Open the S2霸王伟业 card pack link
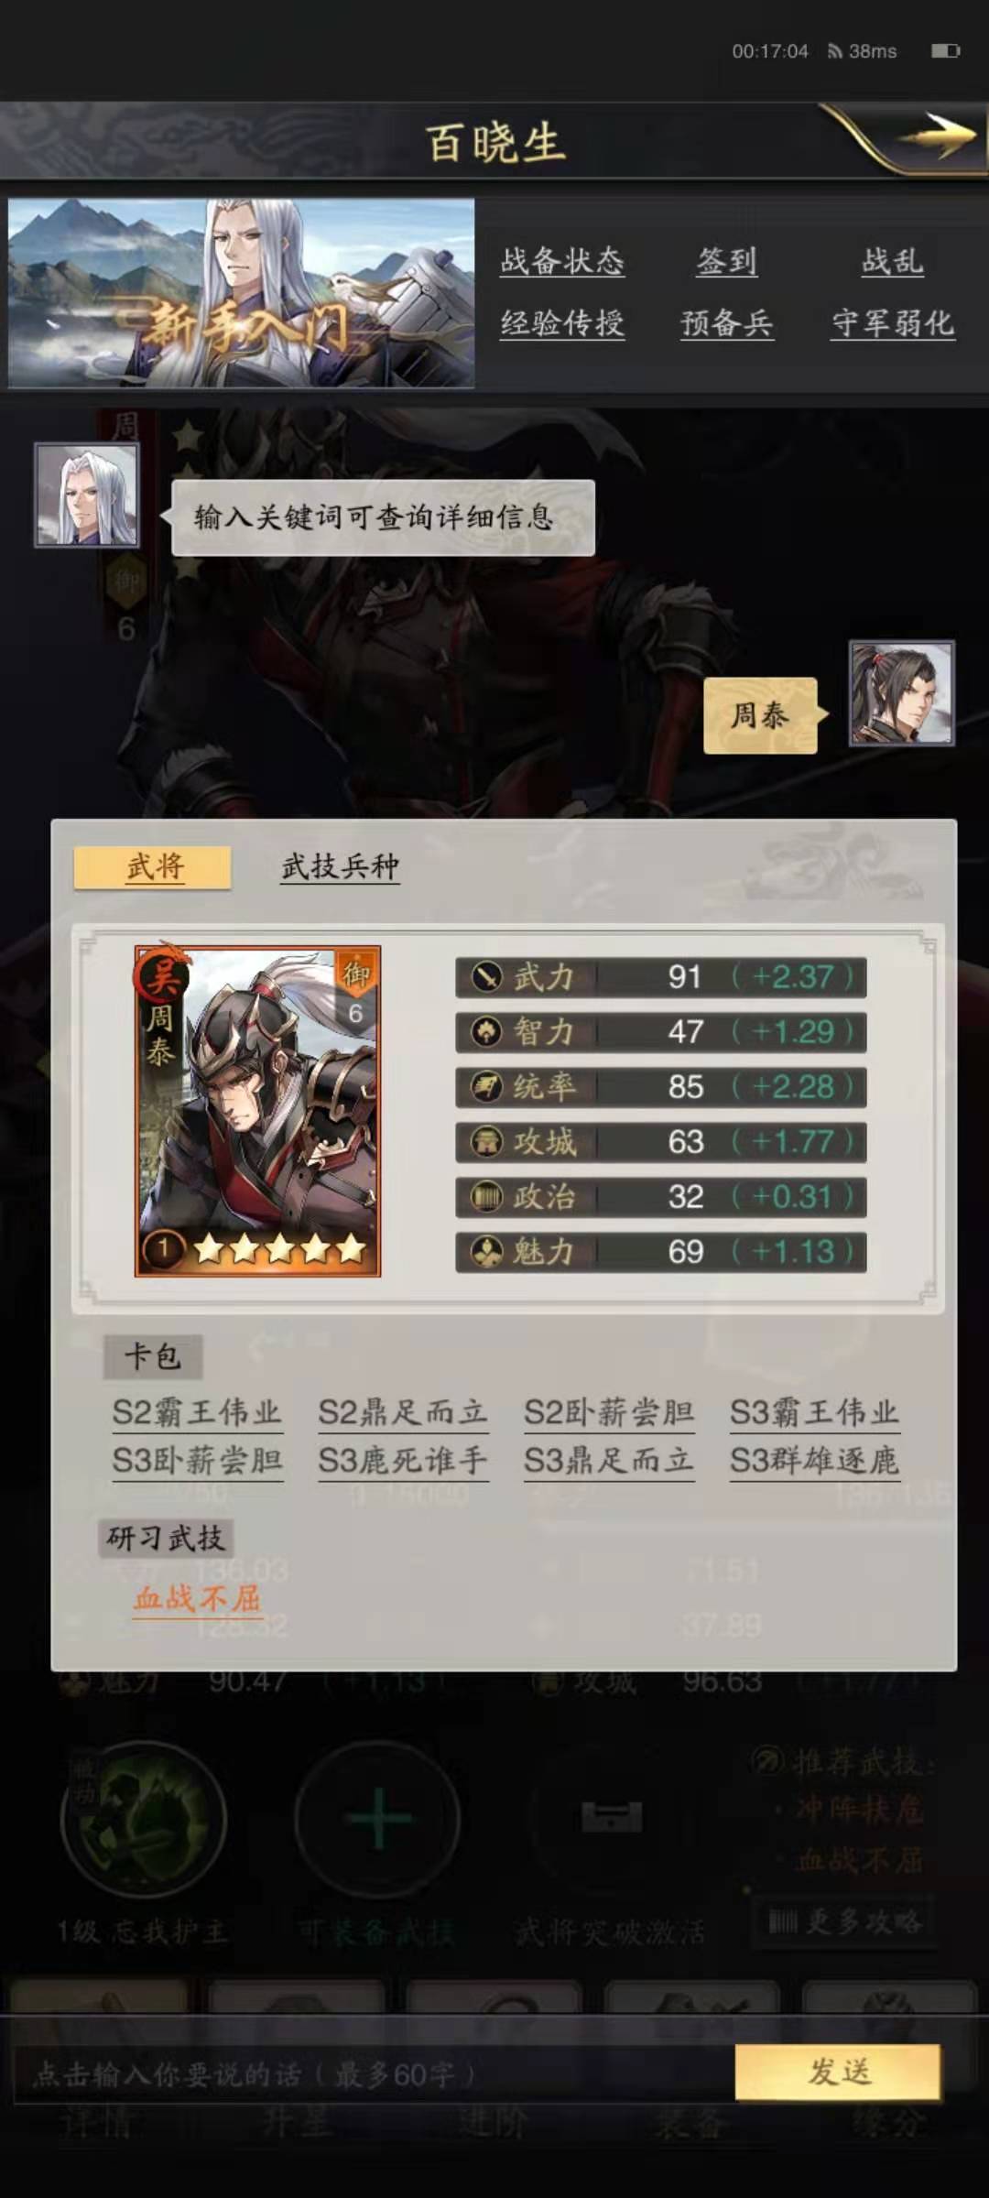This screenshot has height=2198, width=989. pyautogui.click(x=197, y=1413)
